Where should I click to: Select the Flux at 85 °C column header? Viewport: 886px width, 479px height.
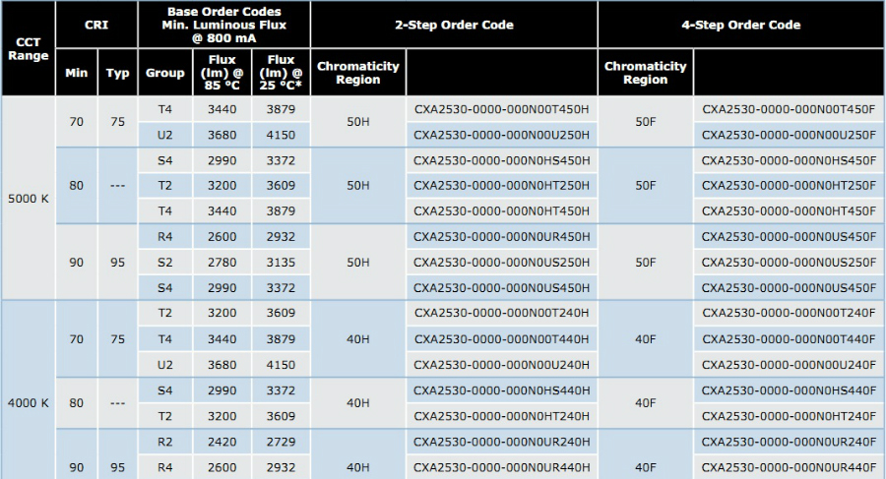tap(221, 73)
